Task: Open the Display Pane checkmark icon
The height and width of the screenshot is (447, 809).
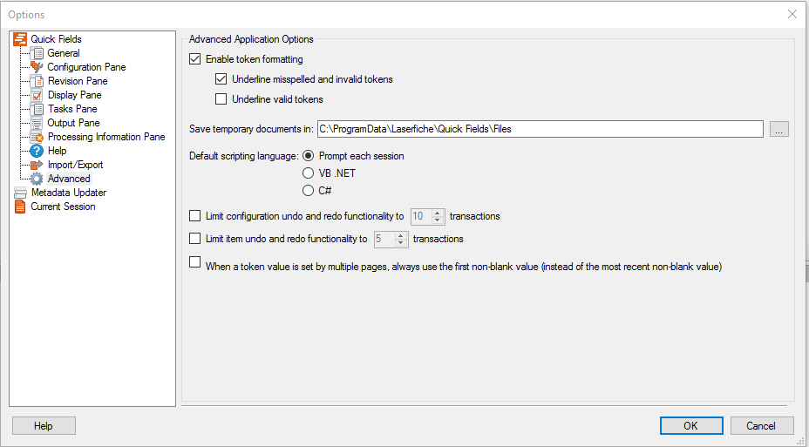Action: 37,95
